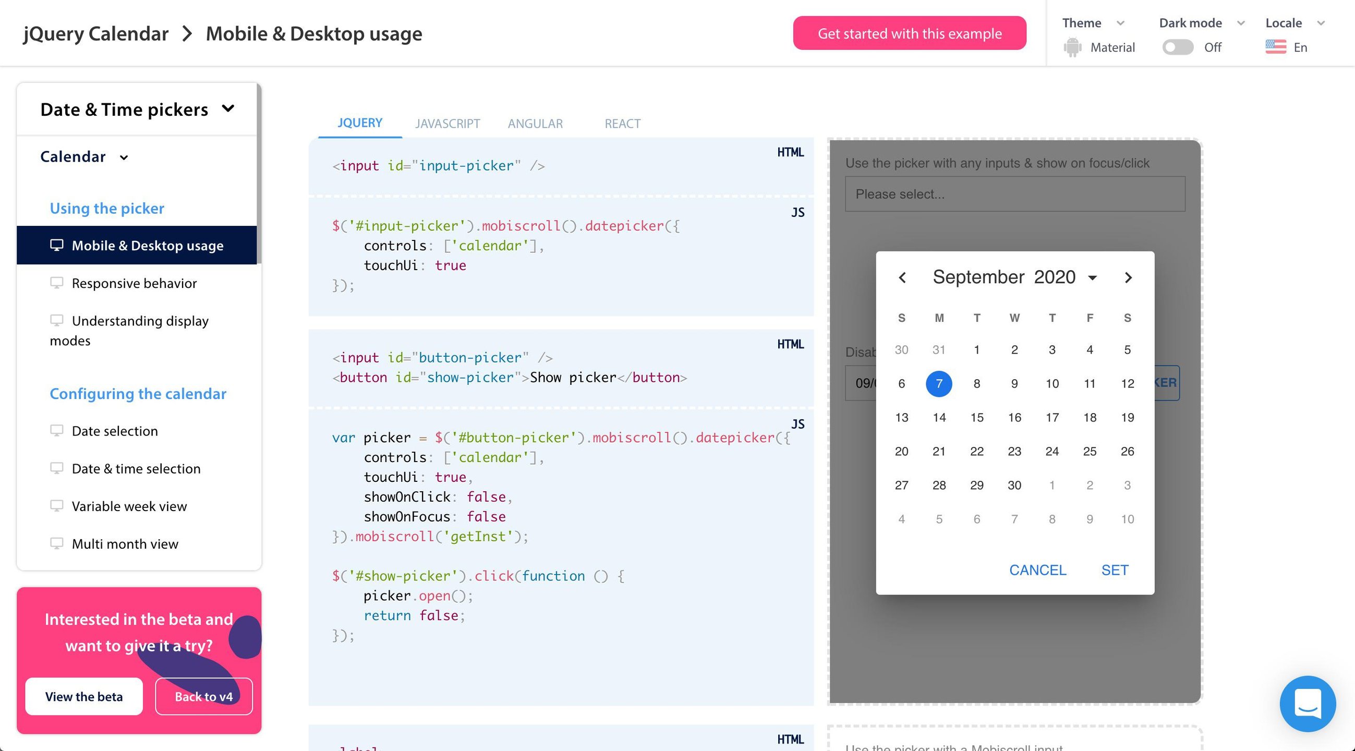1355x751 pixels.
Task: Go to next month in calendar
Action: tap(1128, 277)
